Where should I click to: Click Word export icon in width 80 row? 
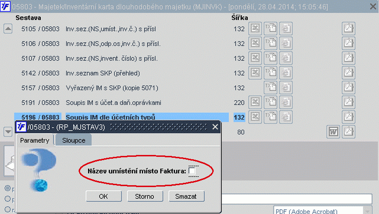point(333,132)
